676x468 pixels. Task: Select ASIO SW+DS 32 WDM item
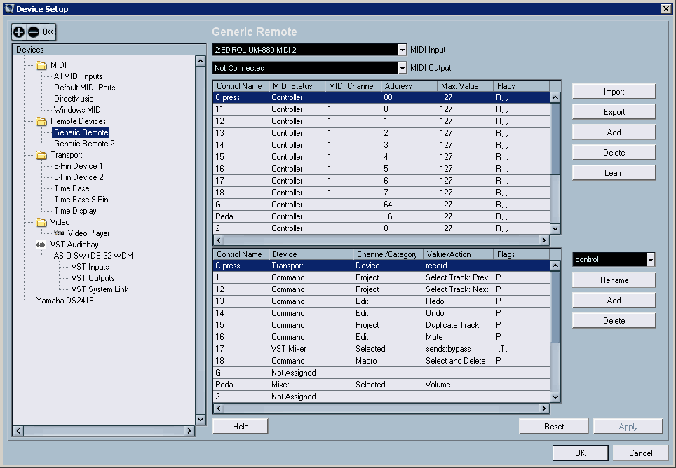93,256
